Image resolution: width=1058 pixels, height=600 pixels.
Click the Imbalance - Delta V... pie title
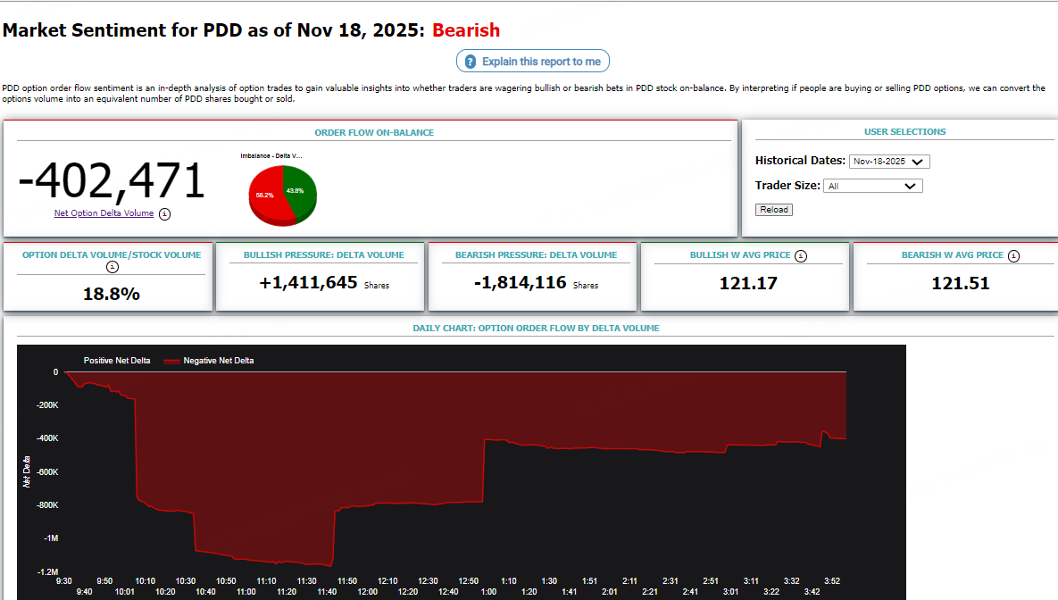pyautogui.click(x=271, y=156)
